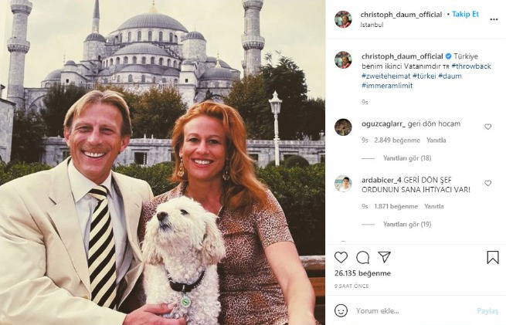Open Istanbul location link
506x325 pixels.
click(x=372, y=25)
